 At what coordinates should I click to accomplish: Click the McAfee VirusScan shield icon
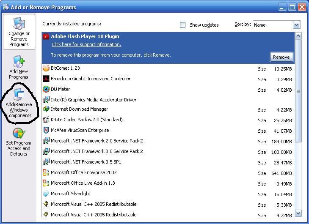click(46, 130)
